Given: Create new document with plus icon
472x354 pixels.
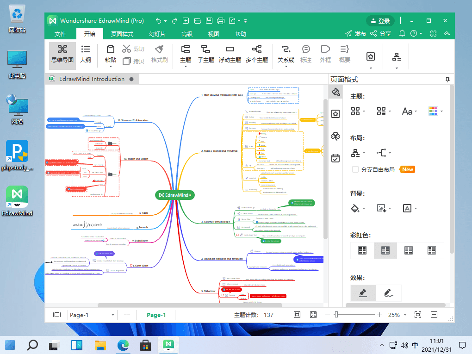Looking at the screenshot, I should [x=186, y=21].
